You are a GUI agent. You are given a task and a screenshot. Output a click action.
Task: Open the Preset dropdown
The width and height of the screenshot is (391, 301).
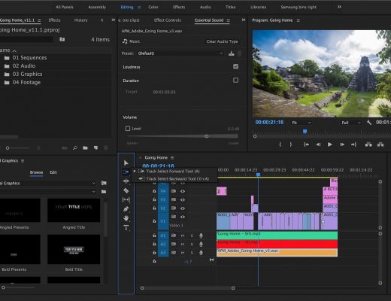click(x=180, y=53)
